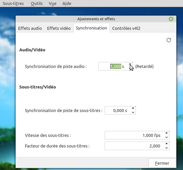183x170 pixels.
Task: Click the Fermer button
Action: click(x=162, y=163)
